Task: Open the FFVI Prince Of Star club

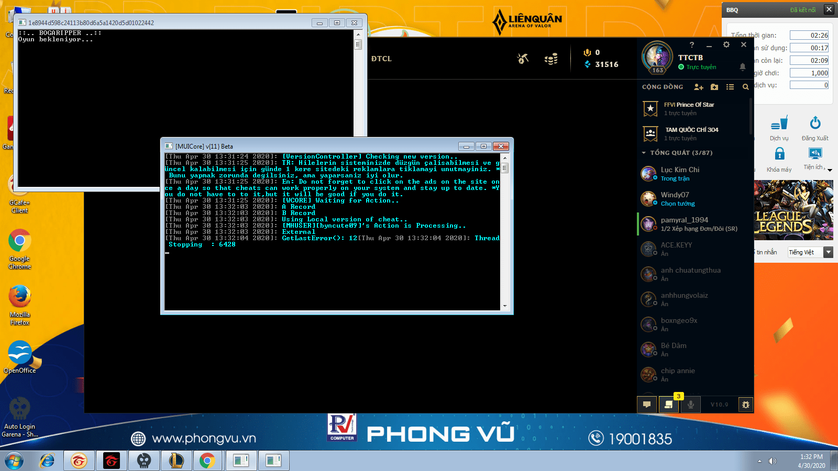Action: point(694,109)
